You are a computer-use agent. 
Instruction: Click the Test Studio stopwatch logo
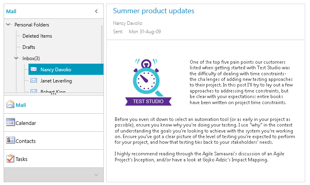click(x=148, y=83)
